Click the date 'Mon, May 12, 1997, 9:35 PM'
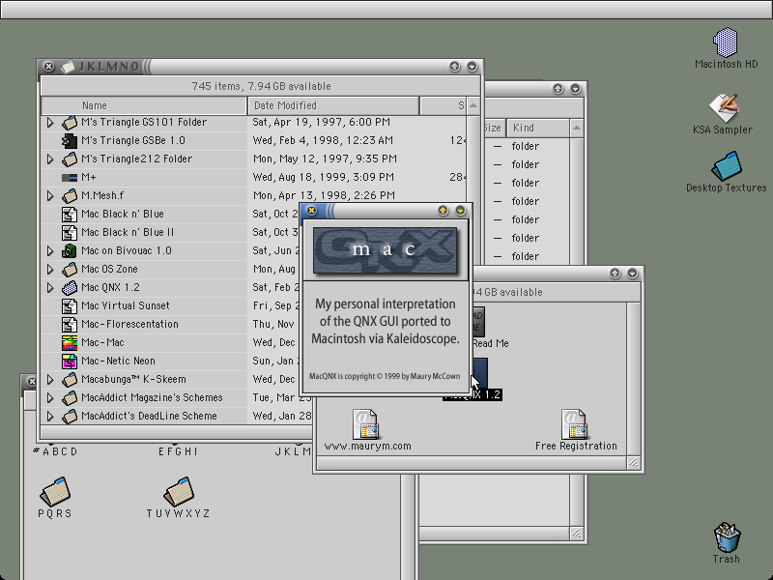The width and height of the screenshot is (773, 580). (x=325, y=159)
